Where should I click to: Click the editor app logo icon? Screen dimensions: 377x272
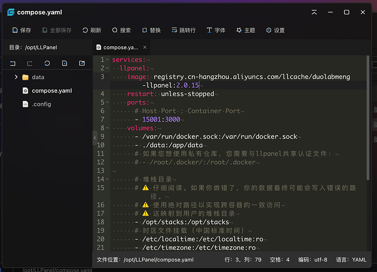click(x=10, y=12)
